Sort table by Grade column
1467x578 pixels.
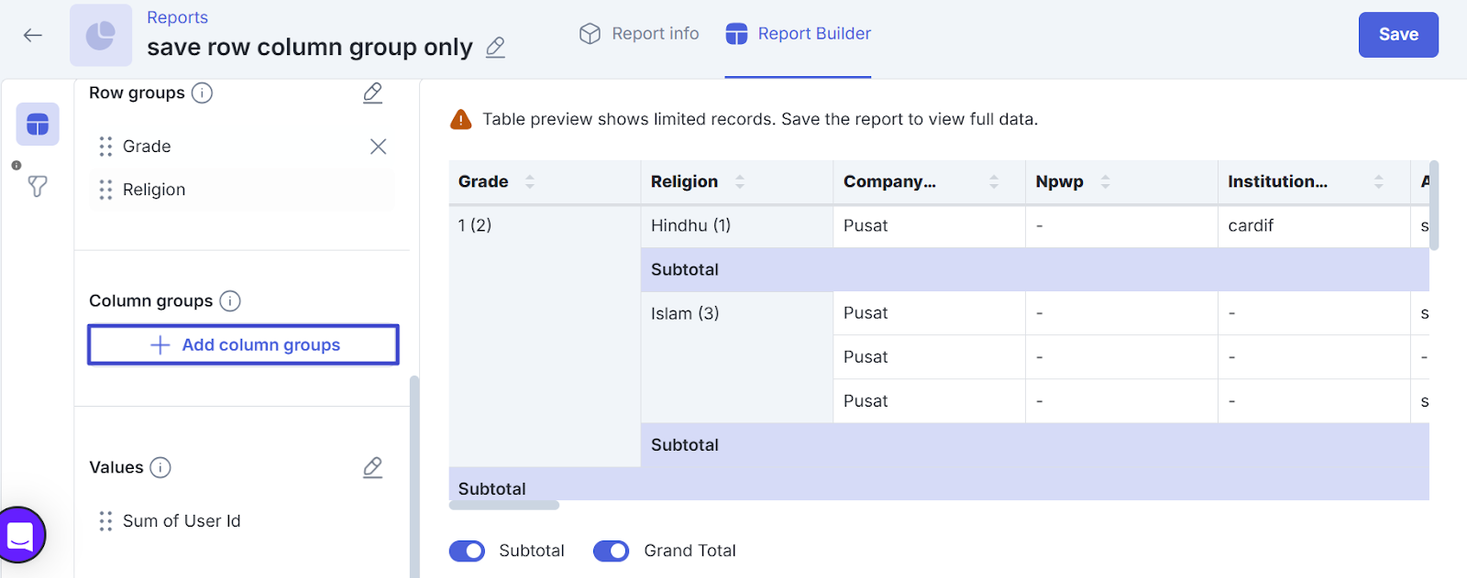point(530,181)
